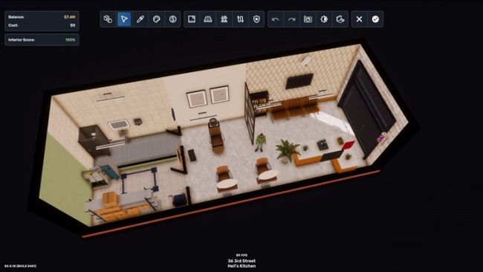Select the cardboard box on table
Screen dimensions: 483x272
coord(110,198)
